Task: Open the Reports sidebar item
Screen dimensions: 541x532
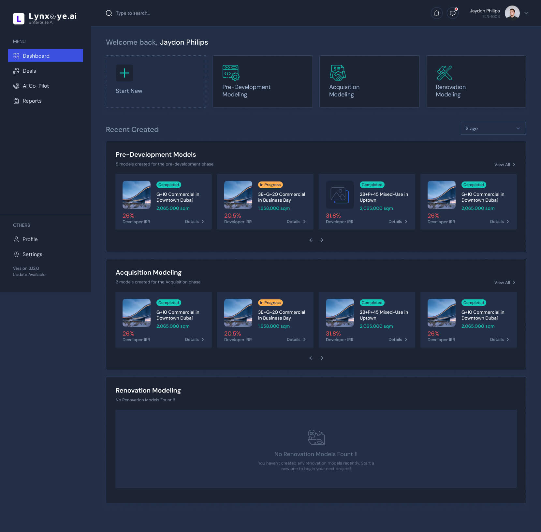Action: coord(32,101)
